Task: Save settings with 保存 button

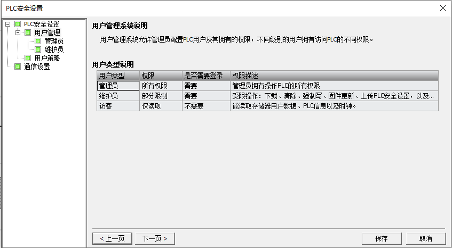Action: pyautogui.click(x=381, y=238)
